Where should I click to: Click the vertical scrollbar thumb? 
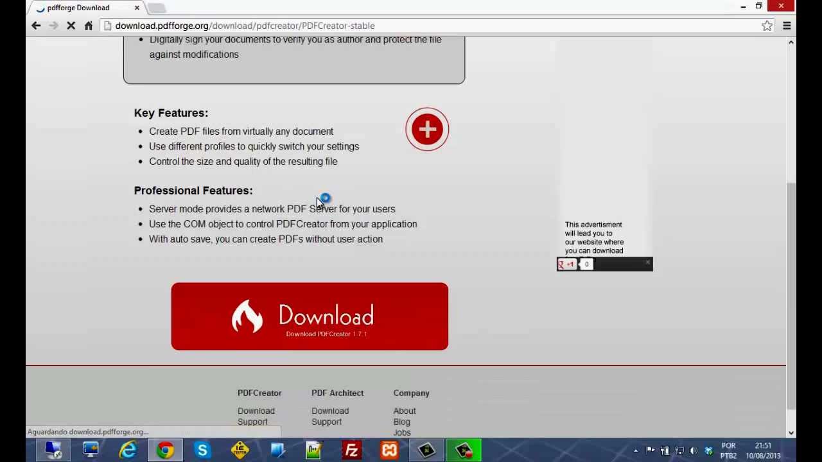[791, 295]
